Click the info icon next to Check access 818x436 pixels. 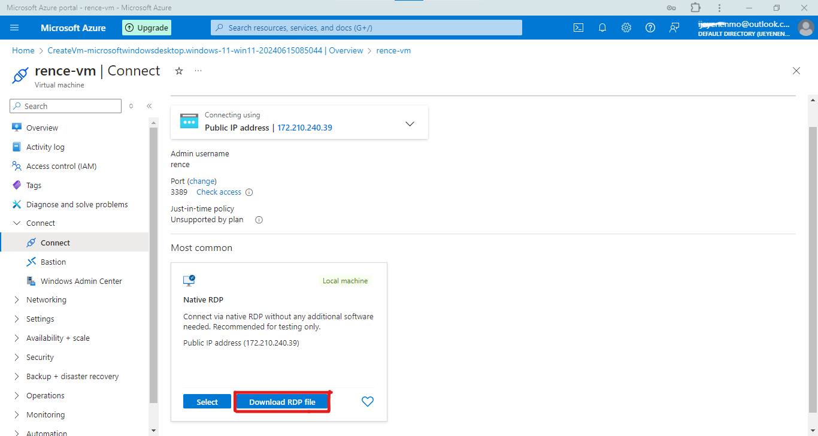[249, 192]
